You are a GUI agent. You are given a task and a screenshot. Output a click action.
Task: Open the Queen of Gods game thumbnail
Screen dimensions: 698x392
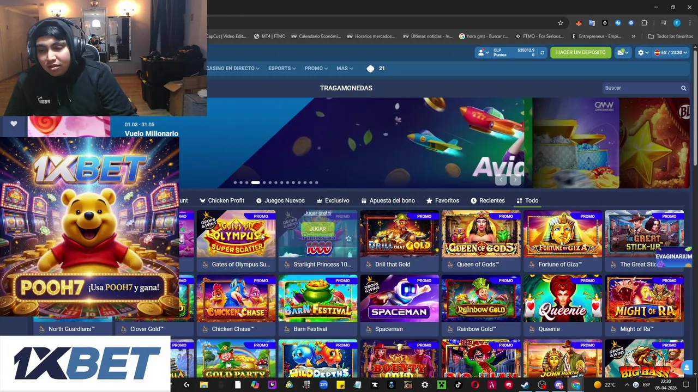pos(482,234)
